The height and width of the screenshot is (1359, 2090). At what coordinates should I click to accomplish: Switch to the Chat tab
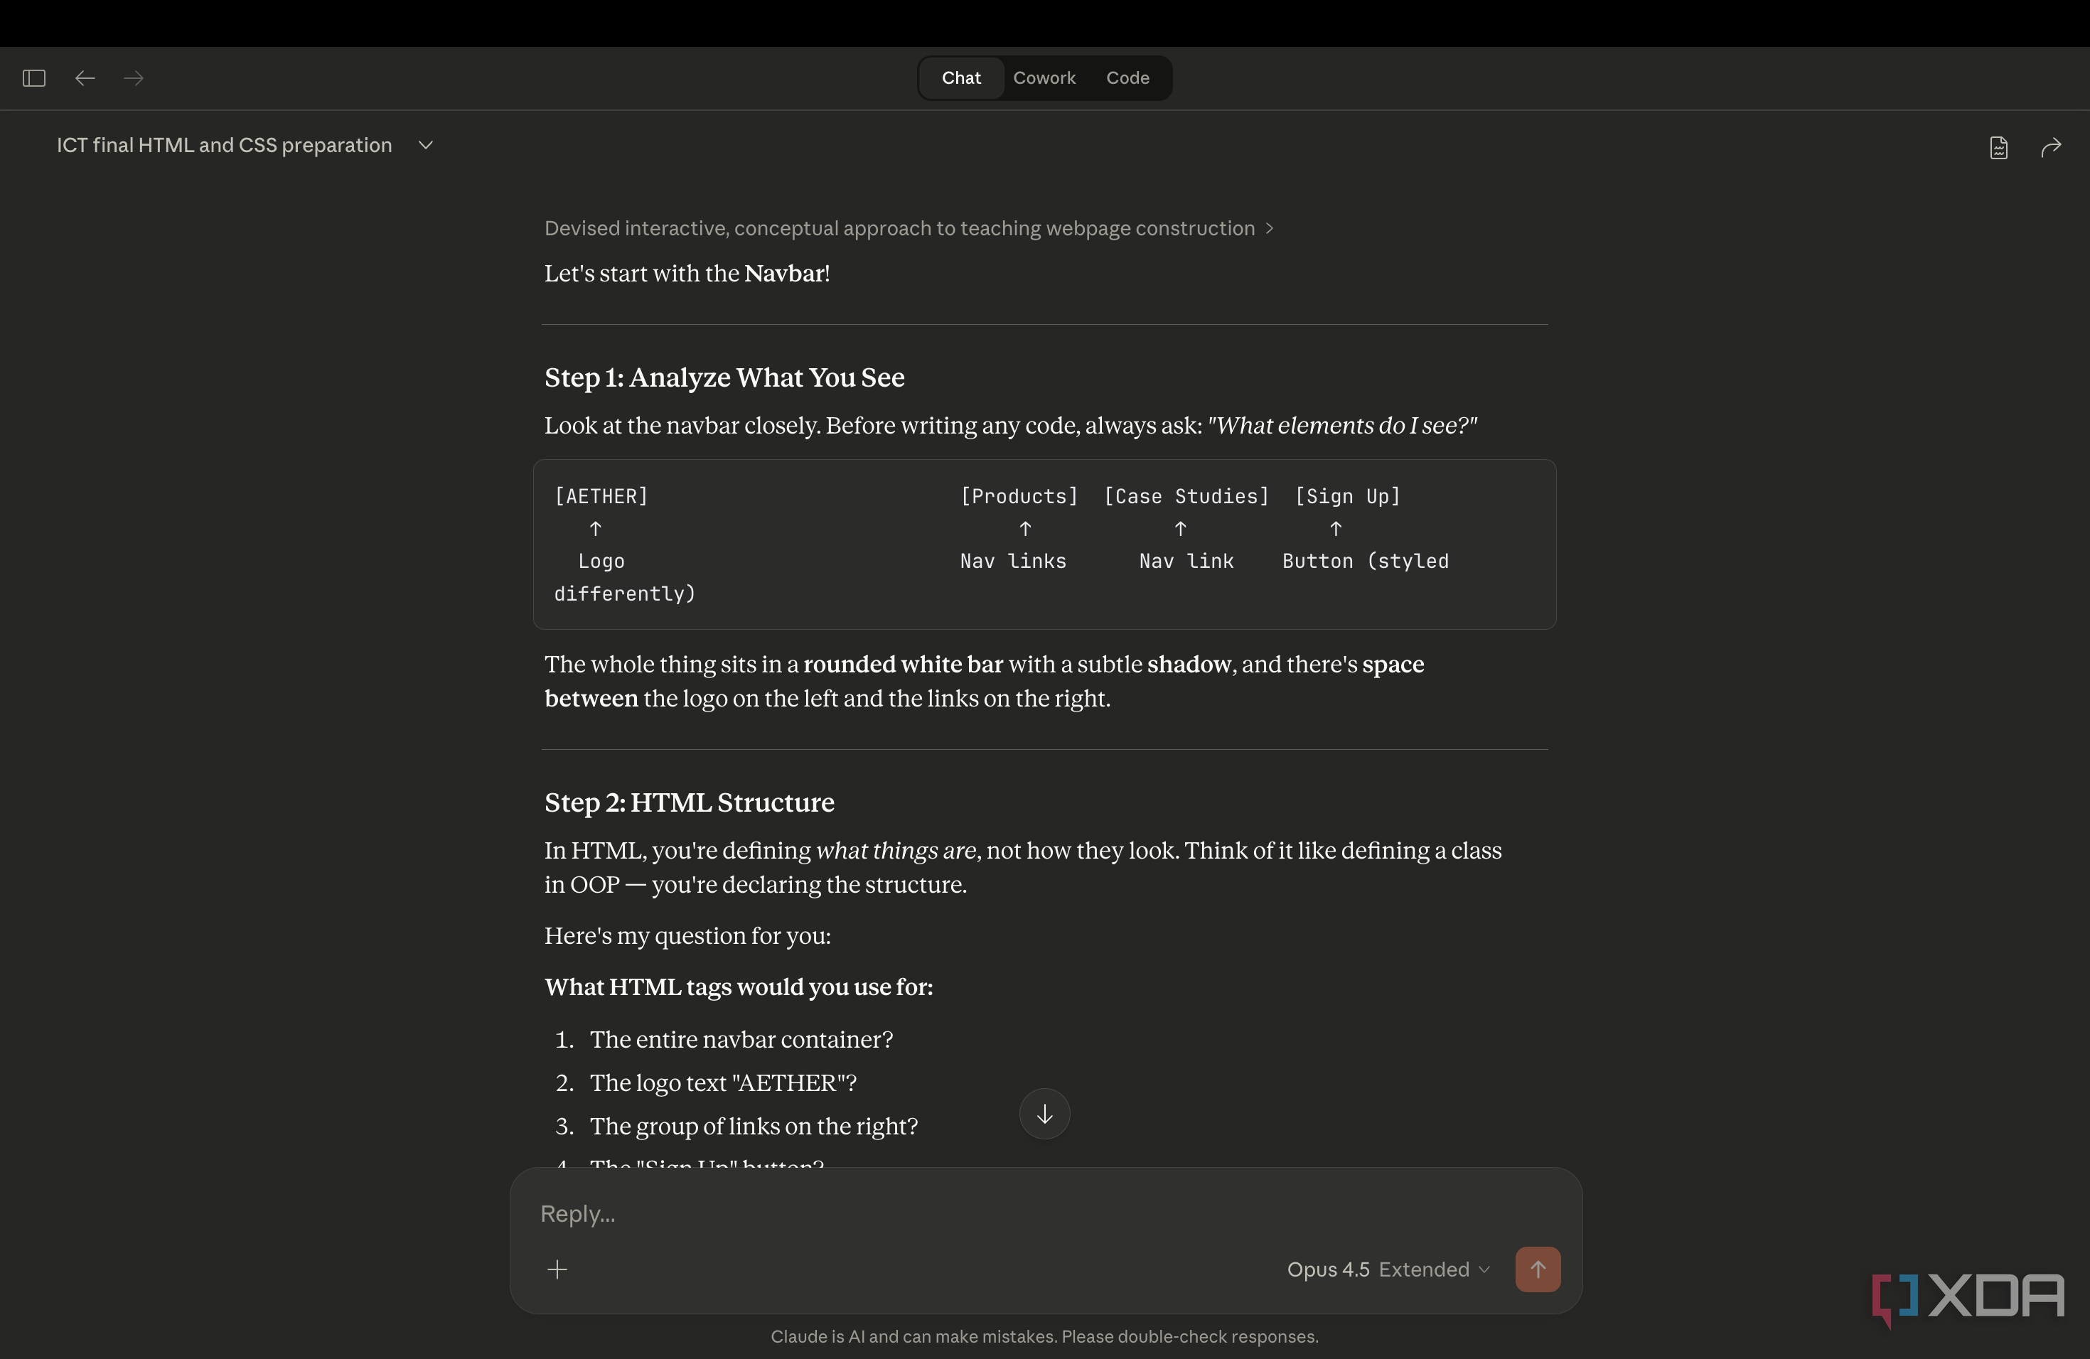coord(960,78)
